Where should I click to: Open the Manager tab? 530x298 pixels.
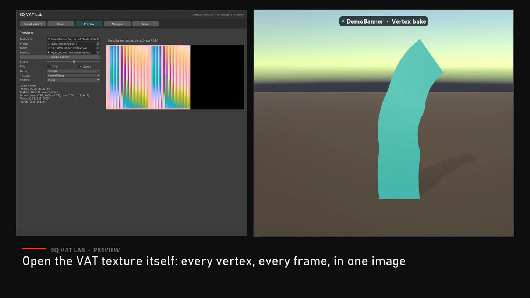coord(117,24)
